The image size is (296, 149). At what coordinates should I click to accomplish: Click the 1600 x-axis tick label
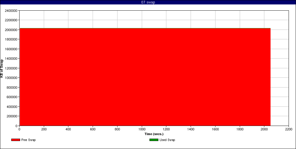(x=215, y=129)
